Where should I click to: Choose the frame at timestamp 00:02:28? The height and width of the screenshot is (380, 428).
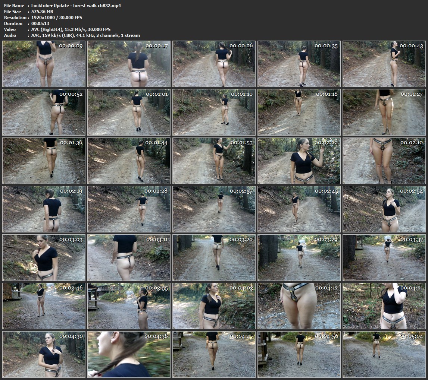click(129, 209)
